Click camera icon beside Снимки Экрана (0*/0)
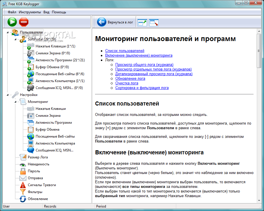 (31, 53)
